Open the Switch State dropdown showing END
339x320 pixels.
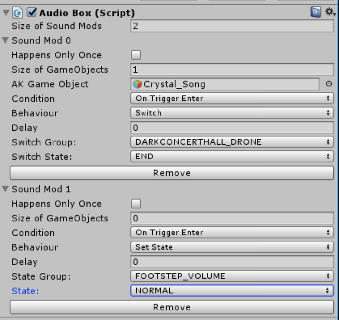[232, 156]
